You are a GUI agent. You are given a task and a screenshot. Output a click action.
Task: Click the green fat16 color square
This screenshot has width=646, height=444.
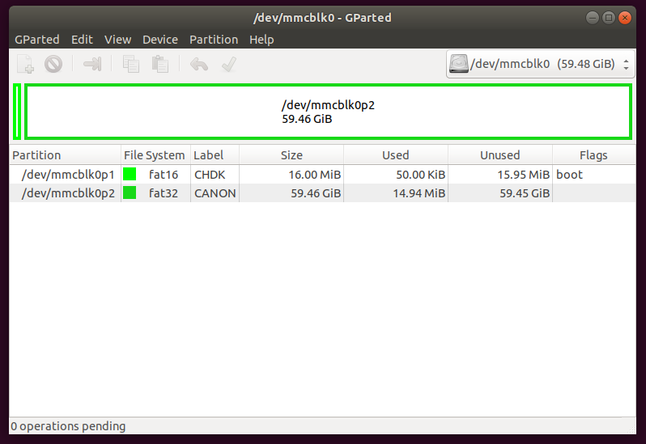pos(130,175)
